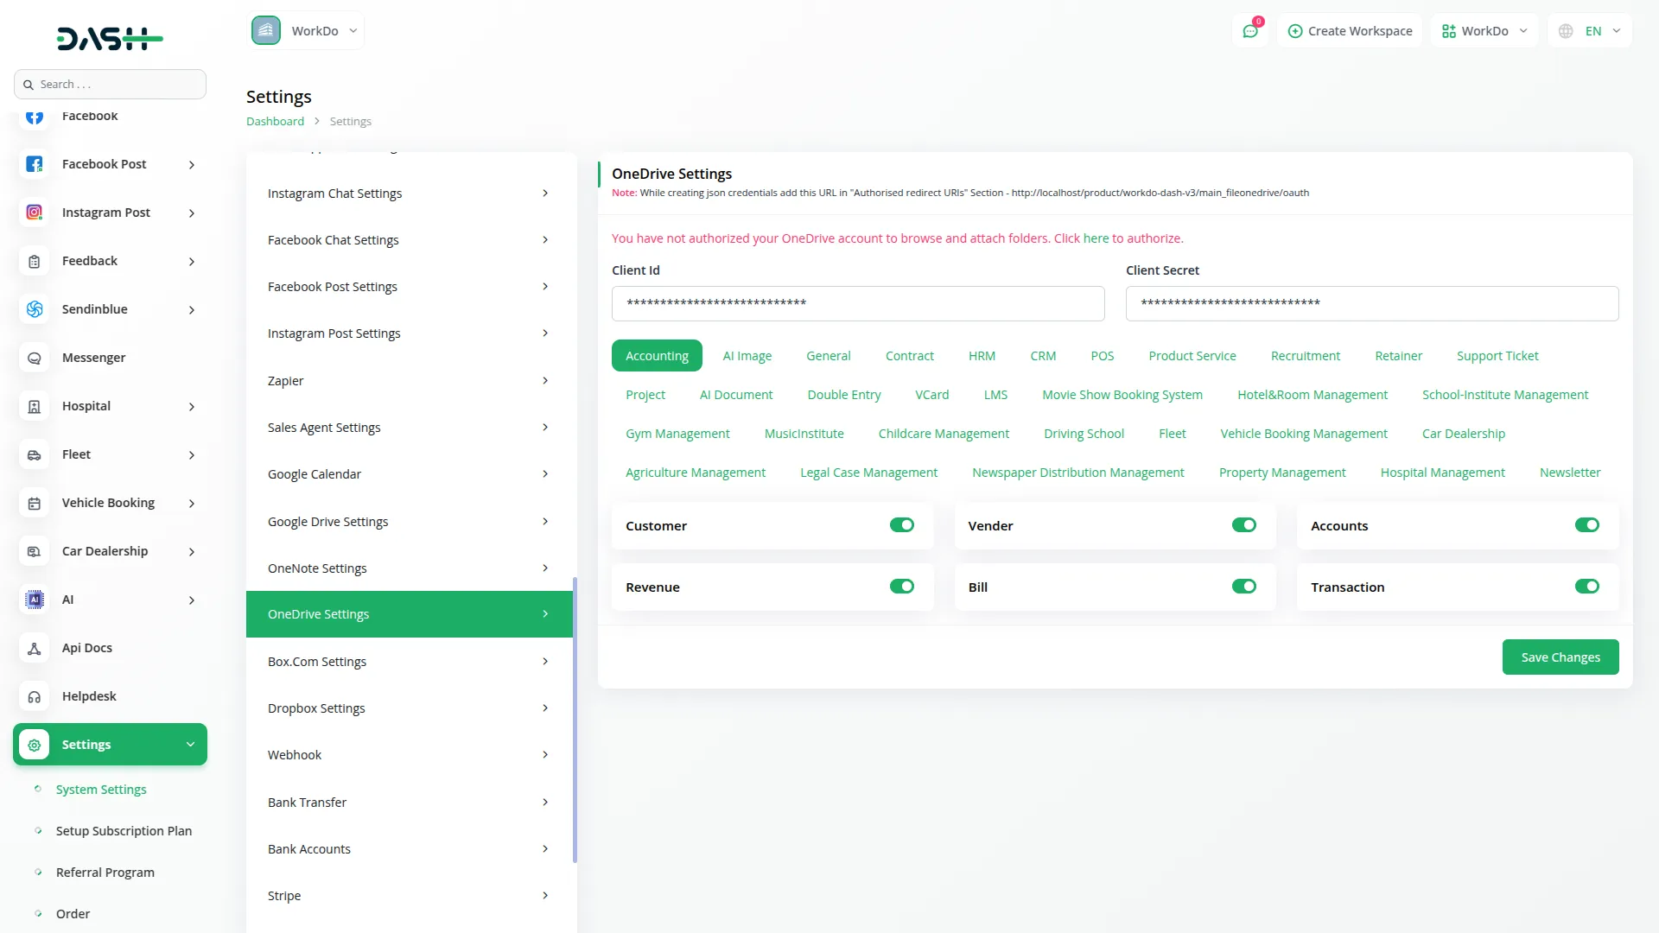Turn off the Bill toggle
The height and width of the screenshot is (933, 1659).
coord(1244,586)
